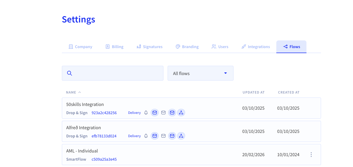Screen dimensions: 353x167
Task: Click flow ID 923a2c428256
Action: 104,113
